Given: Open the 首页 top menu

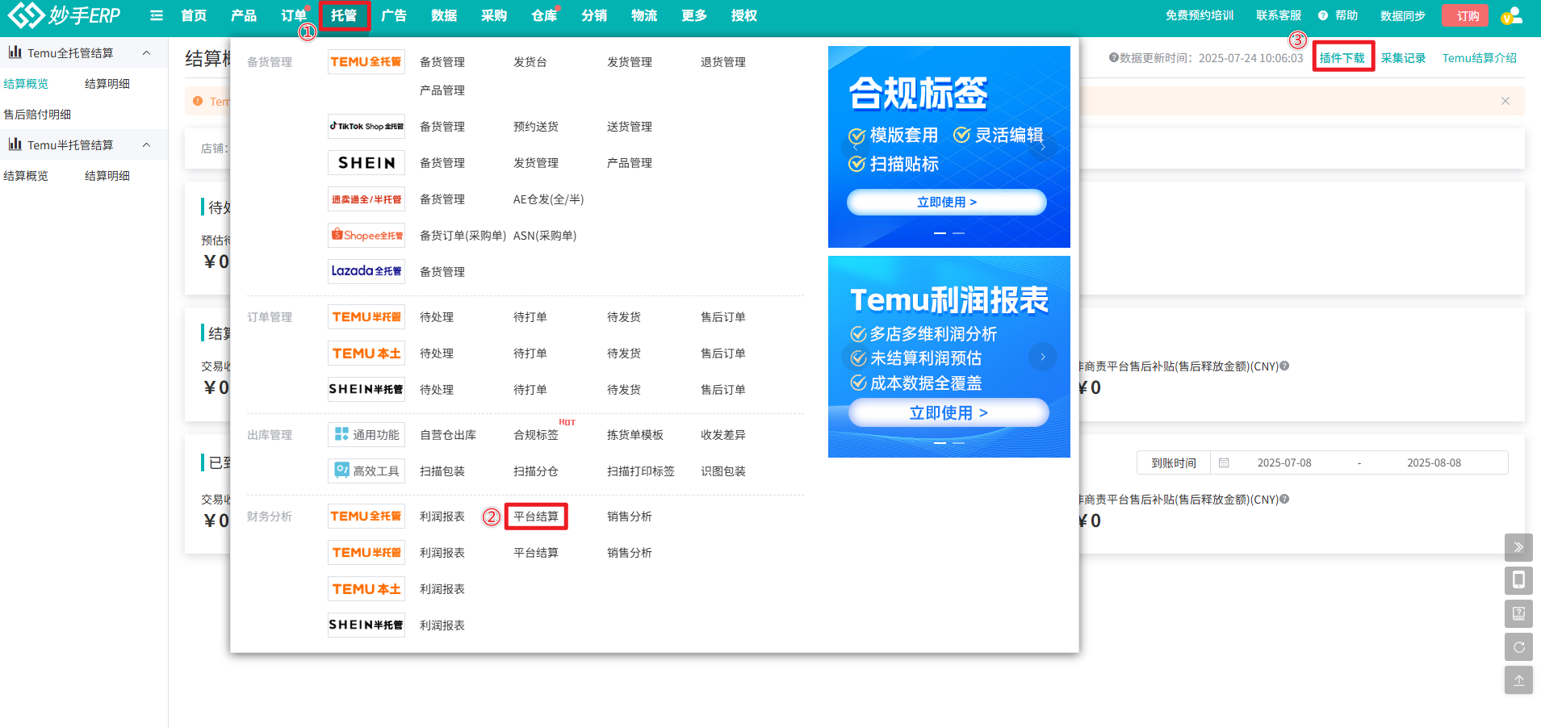Looking at the screenshot, I should coord(194,15).
